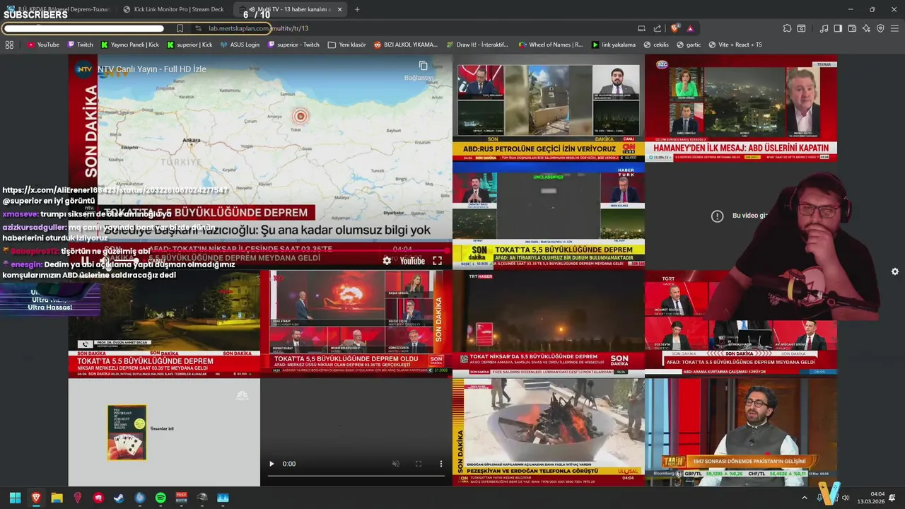
Task: Select the TRT Haber stream tile
Action: click(549, 323)
